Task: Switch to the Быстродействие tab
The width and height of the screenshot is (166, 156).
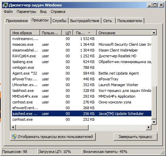Action: (x=85, y=21)
